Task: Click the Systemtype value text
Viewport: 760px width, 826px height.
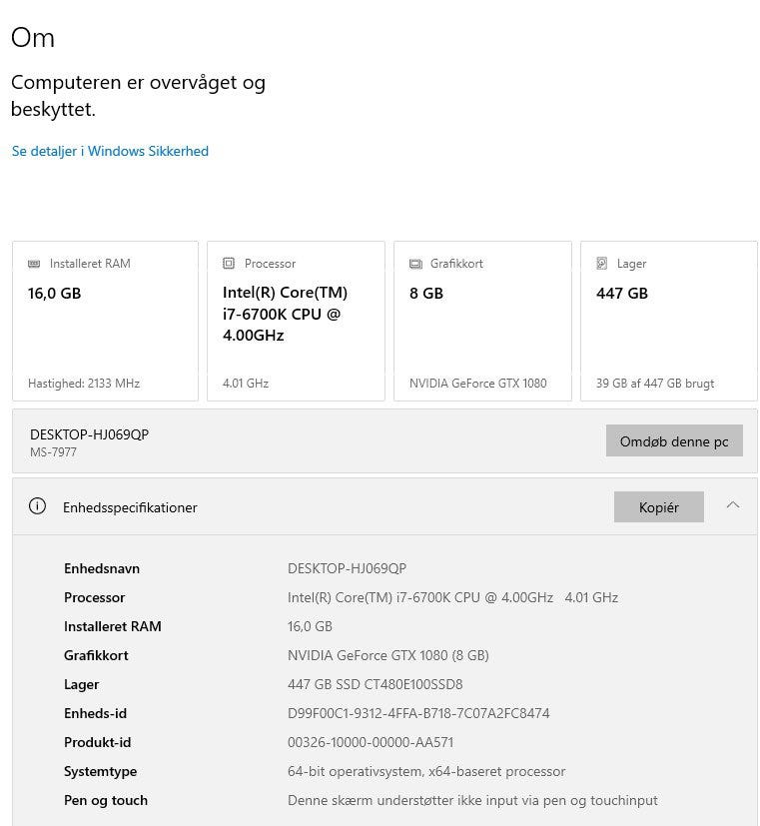Action: tap(426, 771)
